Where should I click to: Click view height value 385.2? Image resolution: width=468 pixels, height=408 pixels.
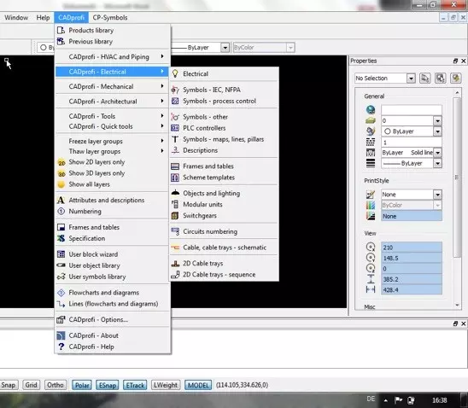click(x=412, y=279)
